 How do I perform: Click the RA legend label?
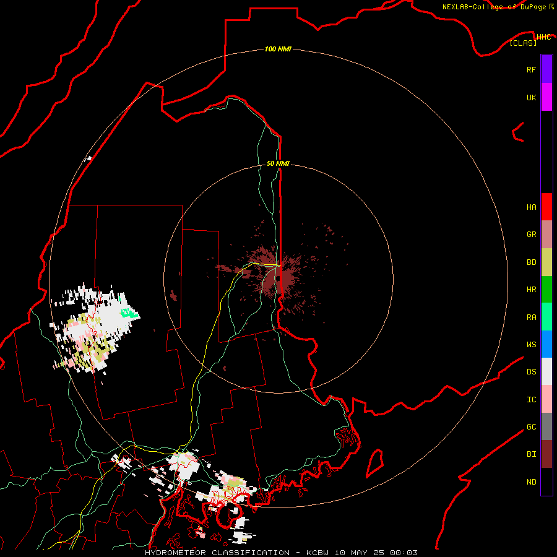click(531, 317)
